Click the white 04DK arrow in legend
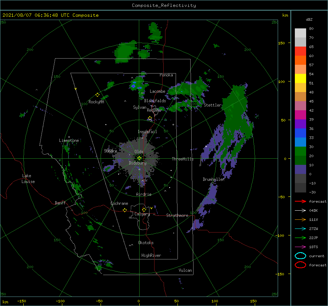Image resolution: width=328 pixels, height=306 pixels. click(x=300, y=210)
